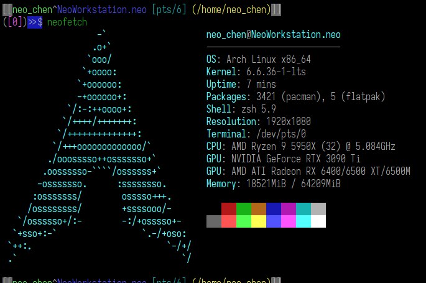Click the light cyan color block

point(303,221)
